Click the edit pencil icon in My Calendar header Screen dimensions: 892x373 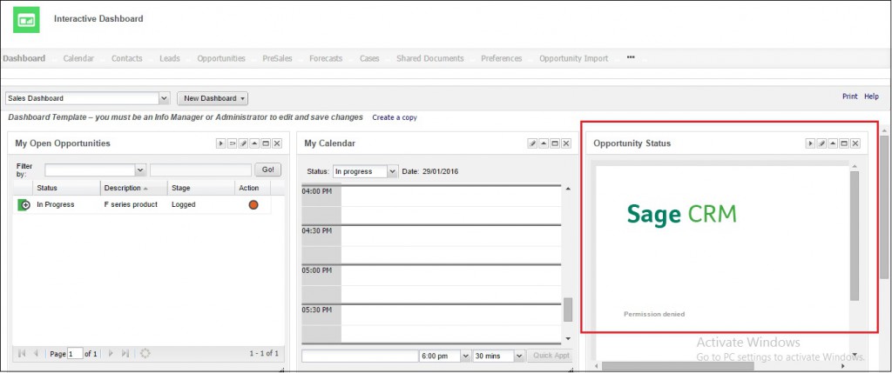coord(532,143)
